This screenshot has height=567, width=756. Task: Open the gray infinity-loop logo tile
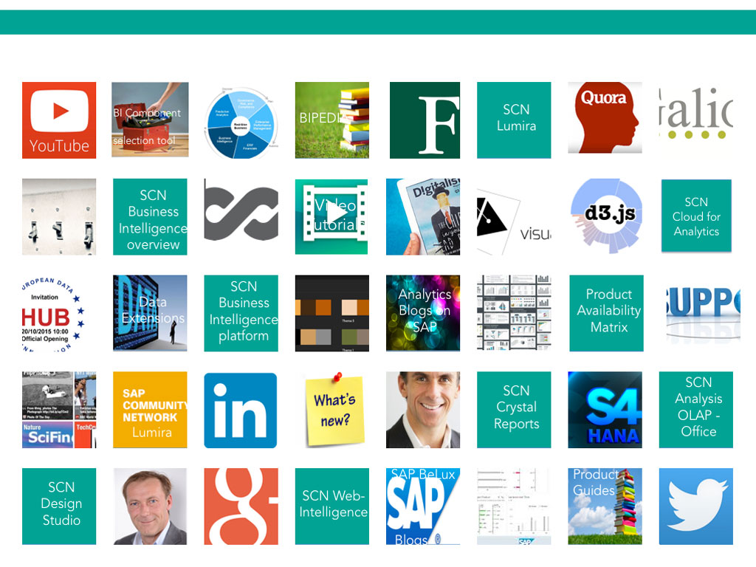pos(241,210)
